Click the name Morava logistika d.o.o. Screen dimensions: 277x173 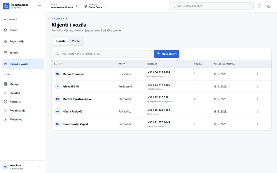(x=77, y=99)
